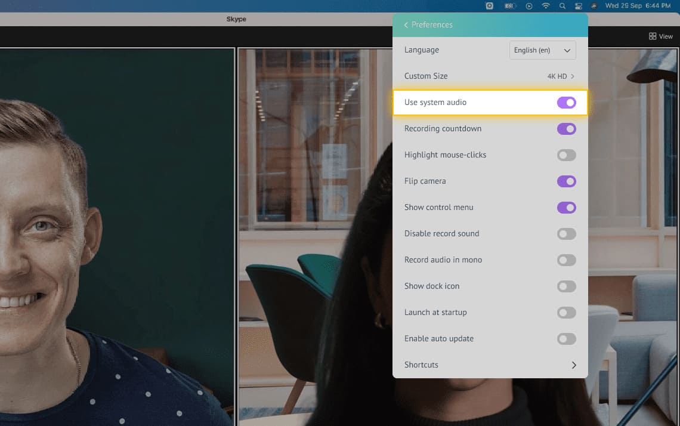
Task: Turn off Use system audio switch
Action: click(x=566, y=103)
